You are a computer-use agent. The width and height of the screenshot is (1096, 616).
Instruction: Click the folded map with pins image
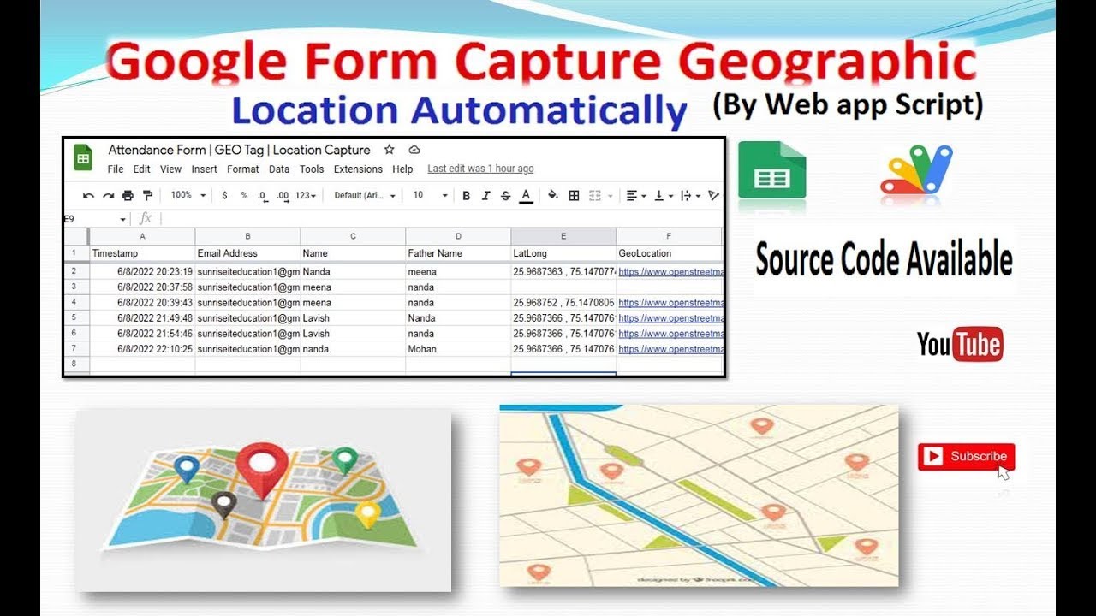(264, 501)
